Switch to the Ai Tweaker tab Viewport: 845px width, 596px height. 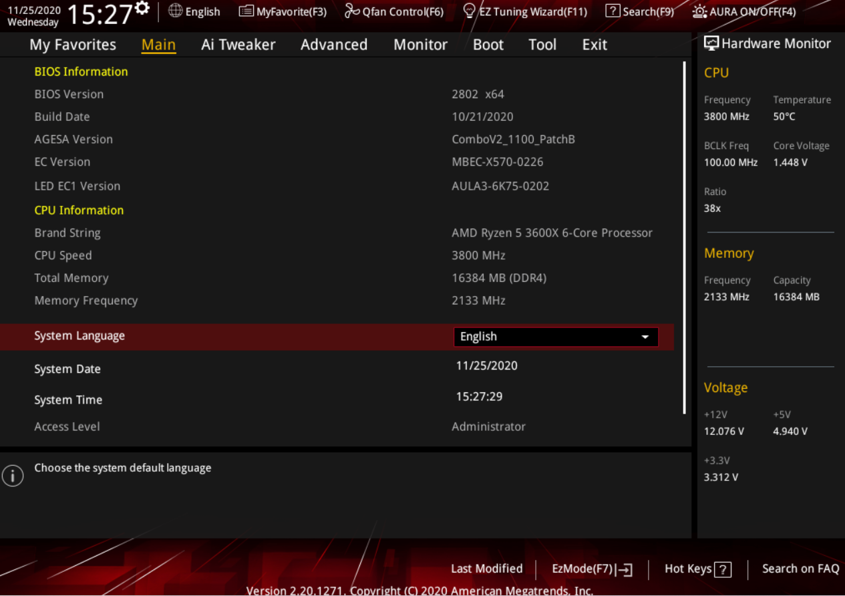[238, 45]
